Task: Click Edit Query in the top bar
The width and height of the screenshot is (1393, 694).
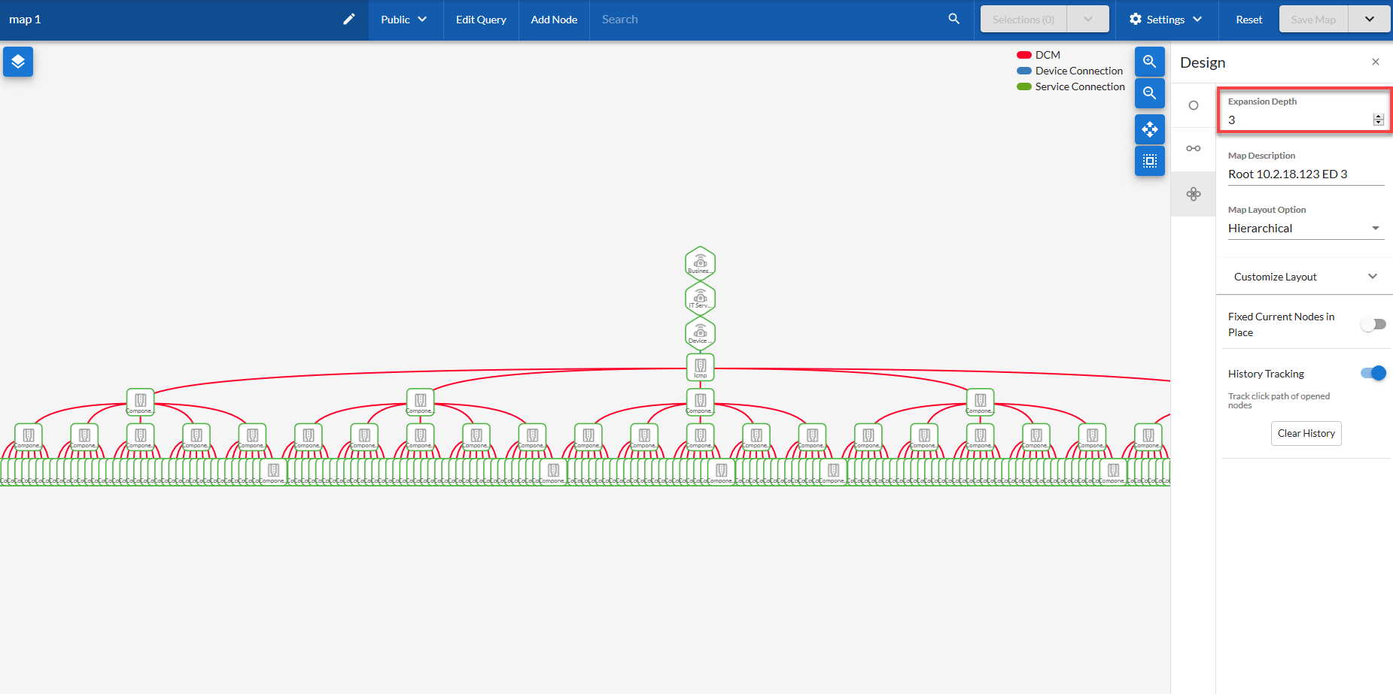Action: pos(481,20)
